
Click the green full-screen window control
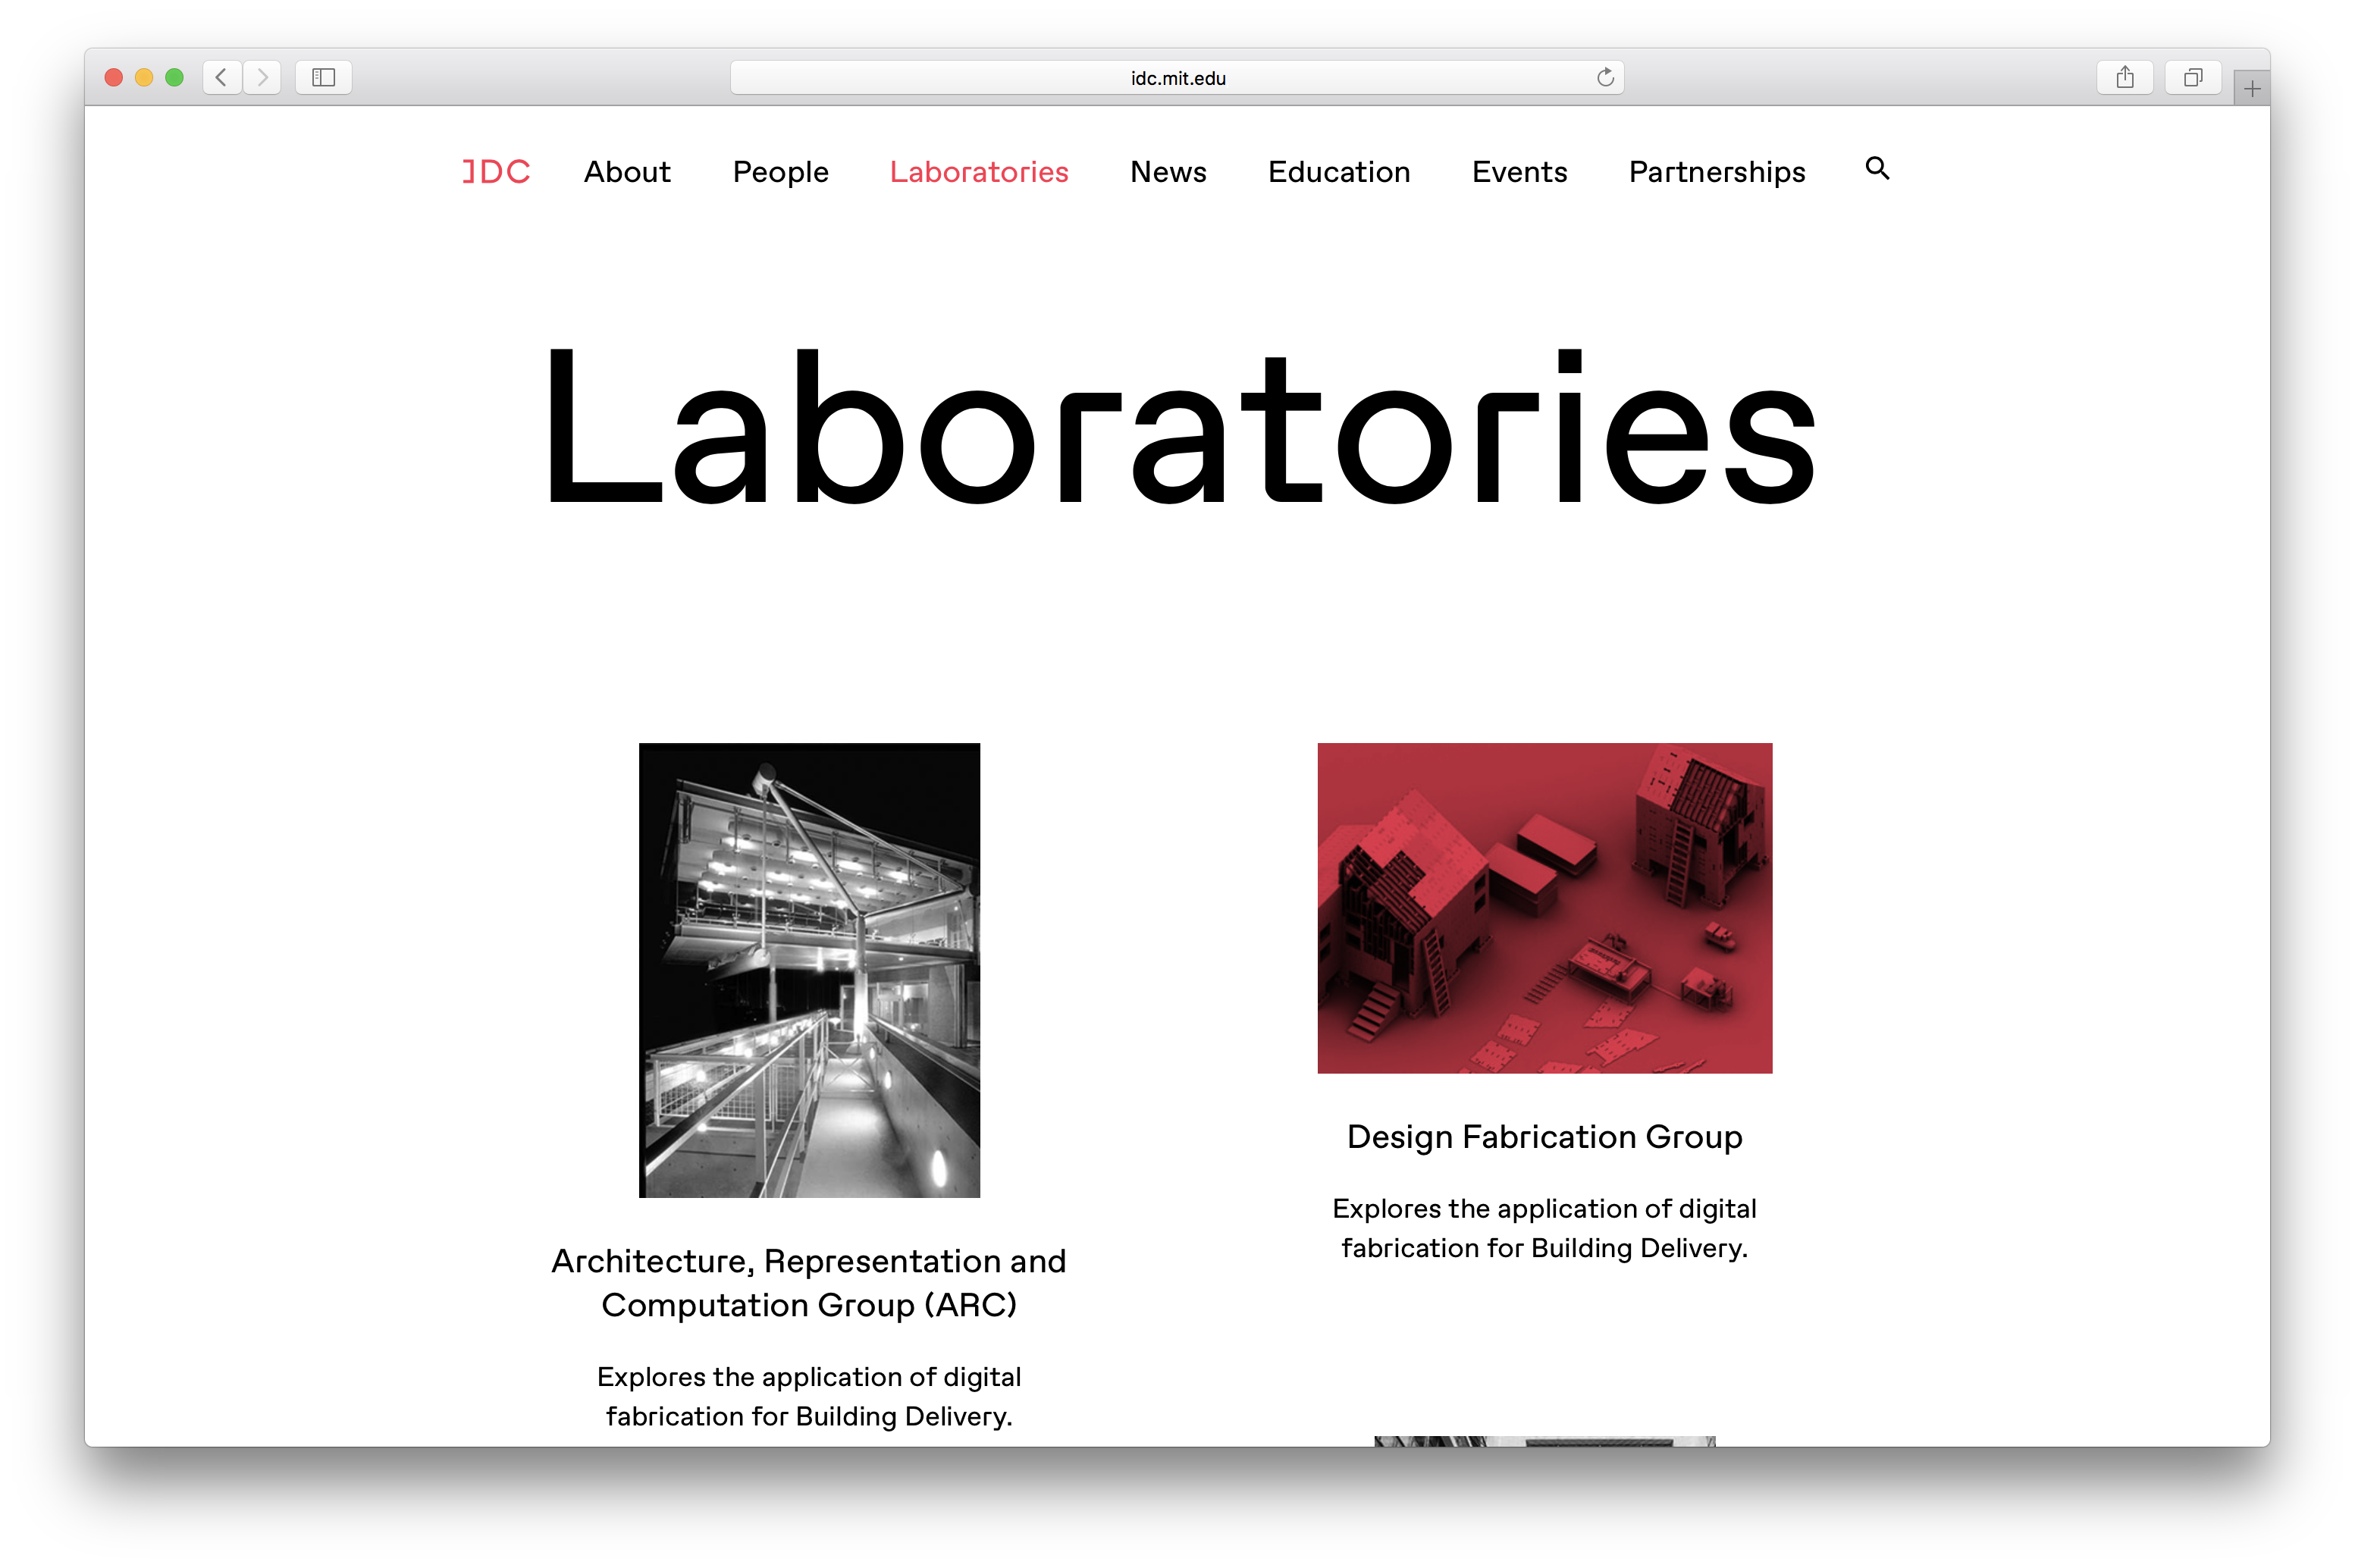(173, 77)
